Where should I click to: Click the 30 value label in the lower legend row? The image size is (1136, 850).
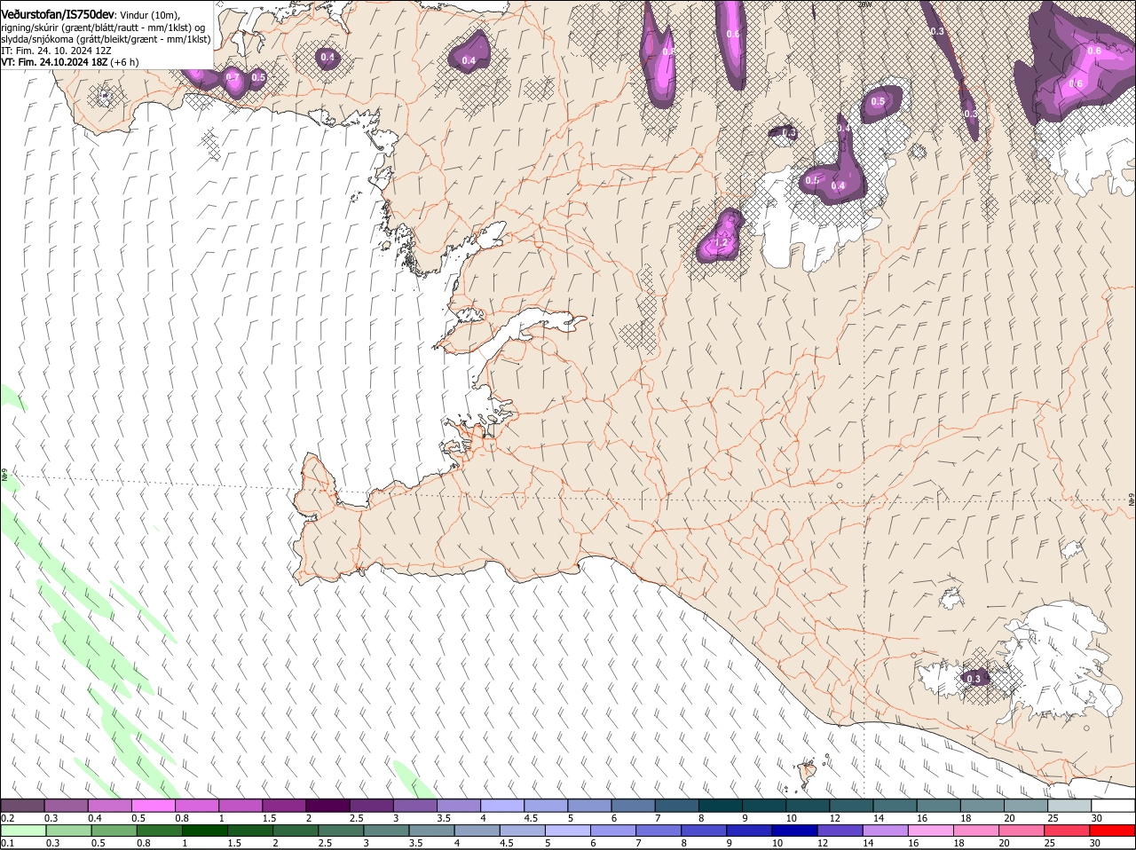1095,843
